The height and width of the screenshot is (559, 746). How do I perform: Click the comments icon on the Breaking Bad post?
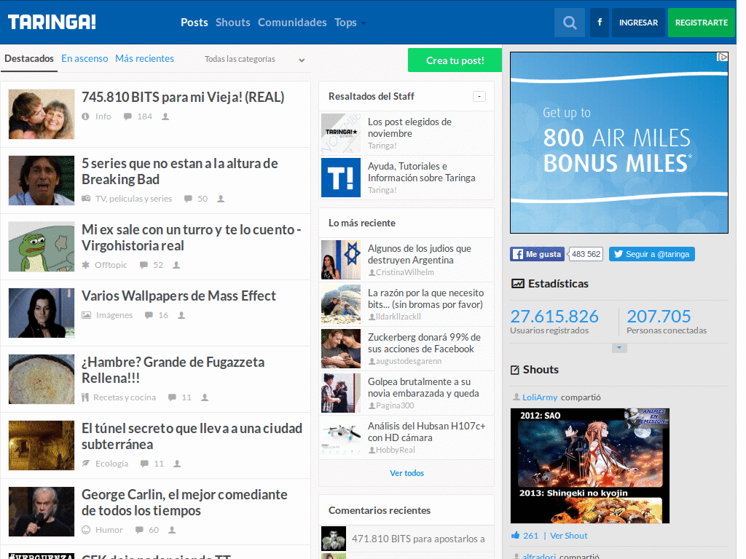188,199
